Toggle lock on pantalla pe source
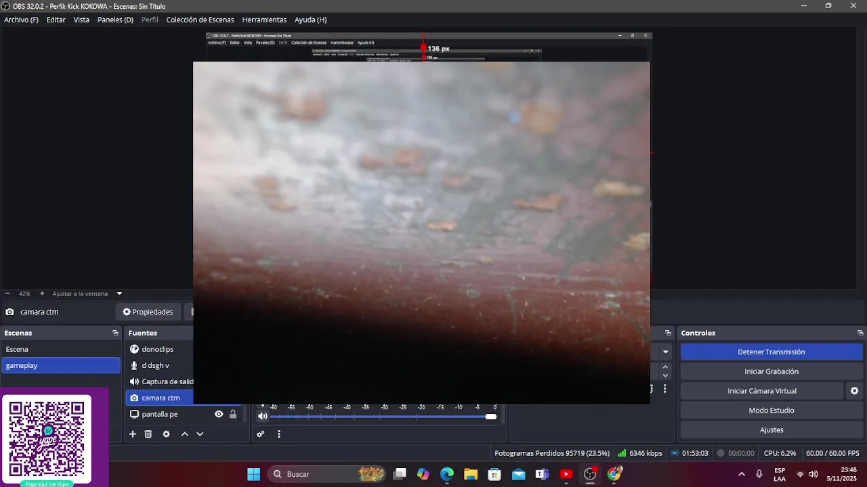 tap(233, 414)
